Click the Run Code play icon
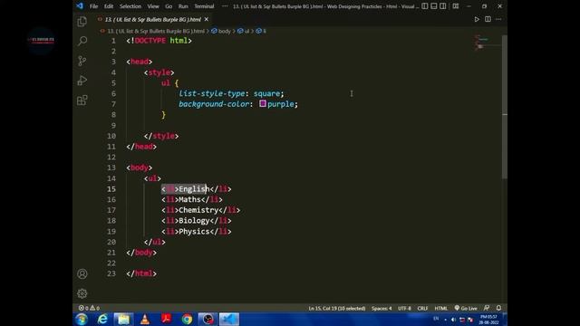 coord(477,19)
